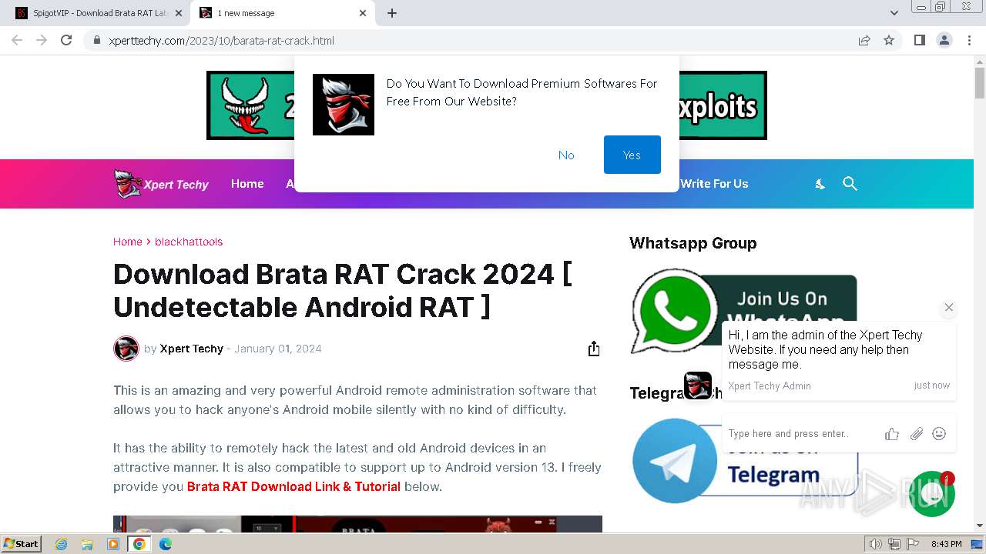Open the Windows Start menu
Viewport: 986px width, 554px height.
(x=22, y=544)
